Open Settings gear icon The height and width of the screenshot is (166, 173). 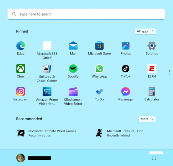coord(152,46)
